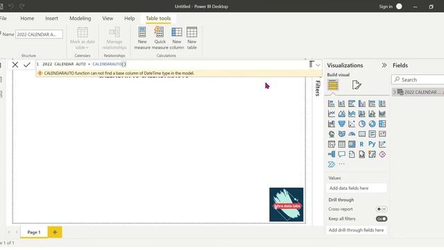Select the Waterfall chart visual
This screenshot has height=250, width=444.
click(332, 124)
